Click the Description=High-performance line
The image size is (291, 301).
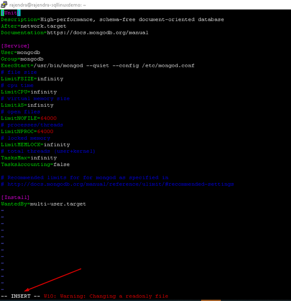(112, 19)
